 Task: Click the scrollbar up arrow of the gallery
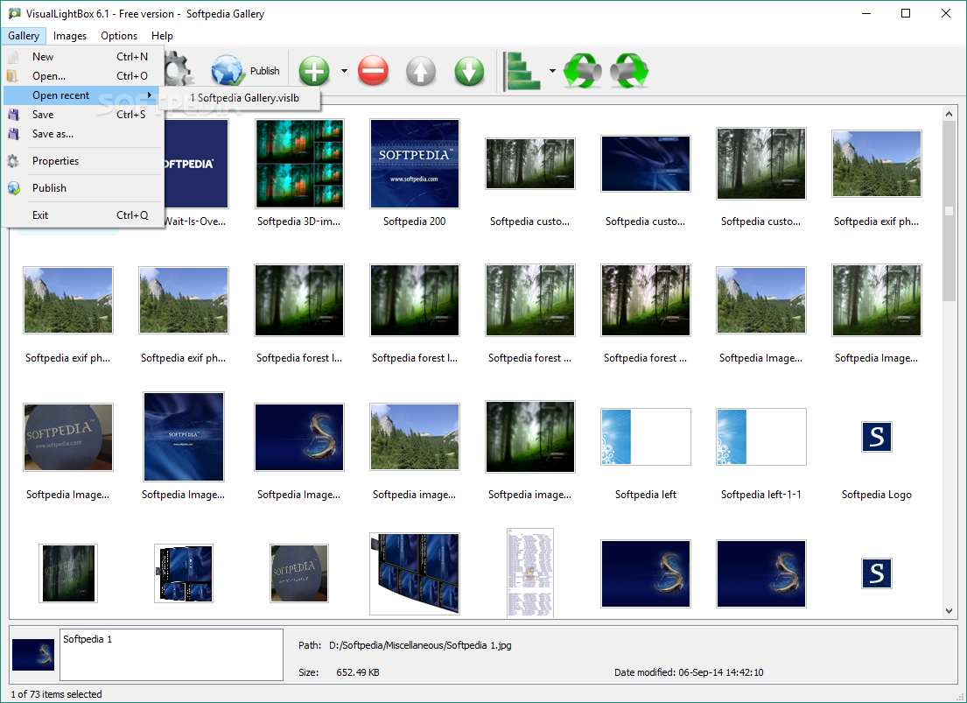pos(949,114)
